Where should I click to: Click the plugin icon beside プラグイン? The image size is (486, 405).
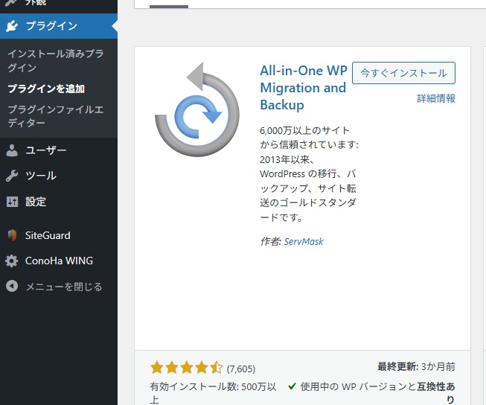click(x=12, y=26)
